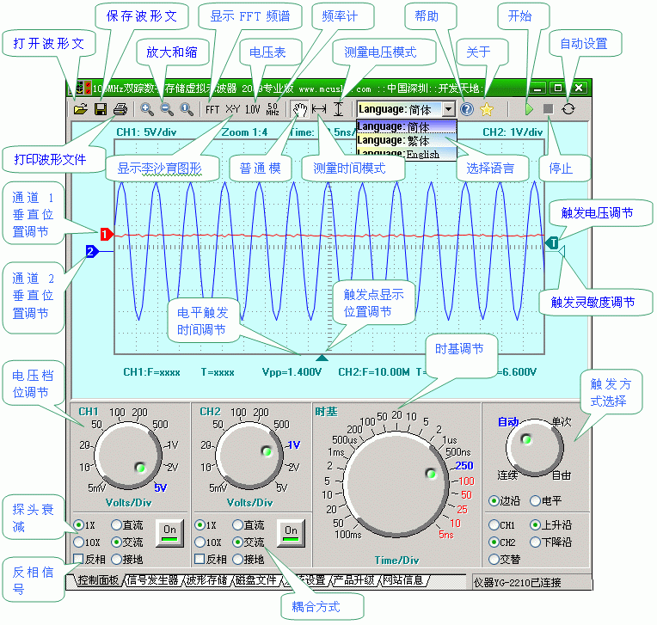Click the save waveform floppy disk icon
The height and width of the screenshot is (625, 657).
click(x=101, y=109)
